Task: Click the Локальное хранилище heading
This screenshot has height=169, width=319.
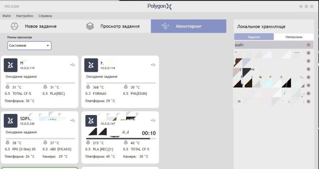Action: [x=261, y=26]
